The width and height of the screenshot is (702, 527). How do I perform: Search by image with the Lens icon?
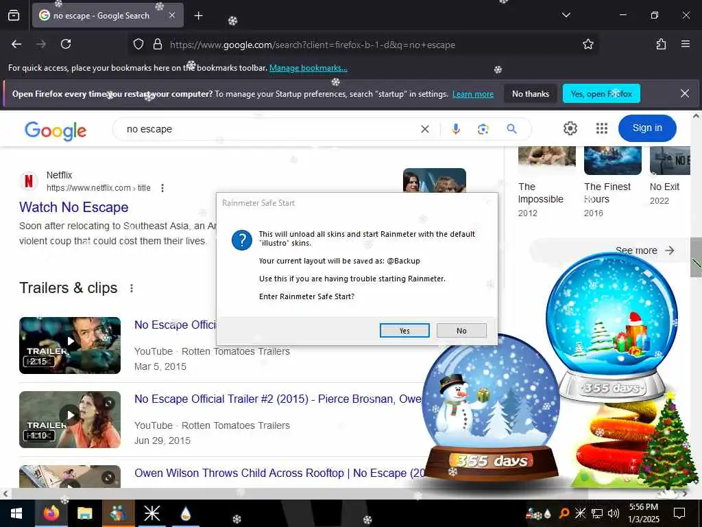pos(483,129)
